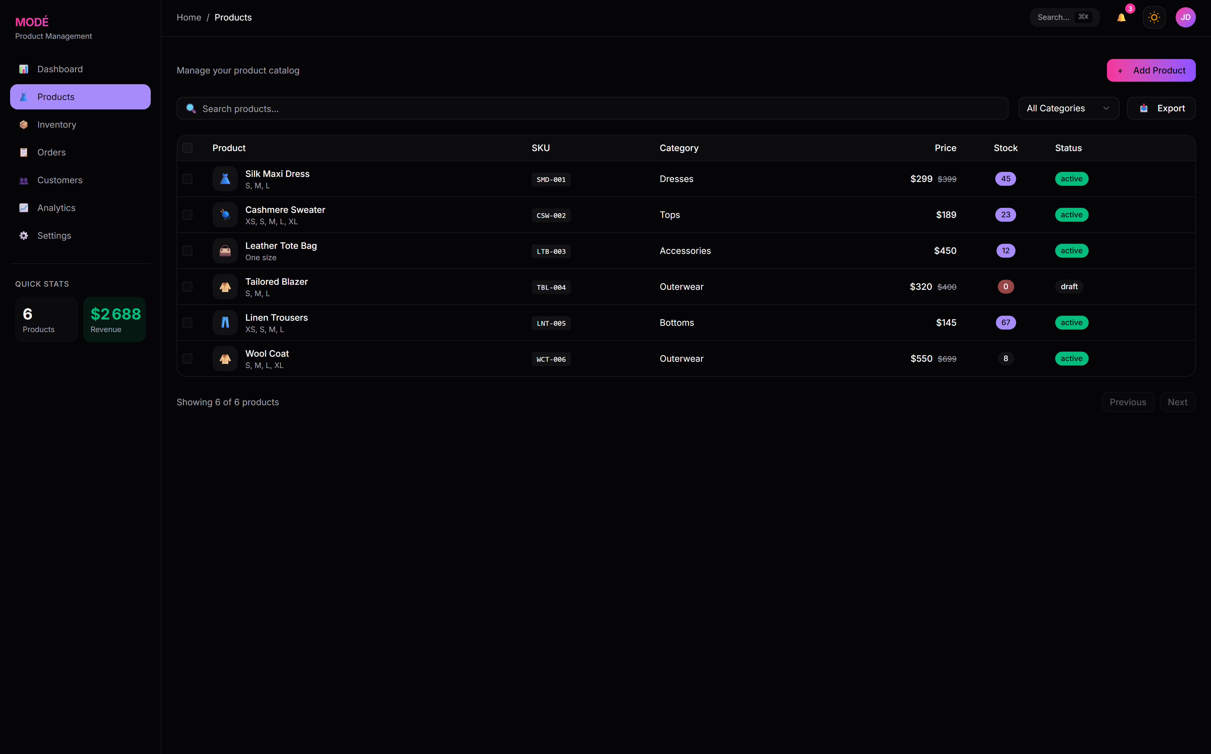Check the select-all checkbox in table header
This screenshot has height=754, width=1211.
(187, 148)
